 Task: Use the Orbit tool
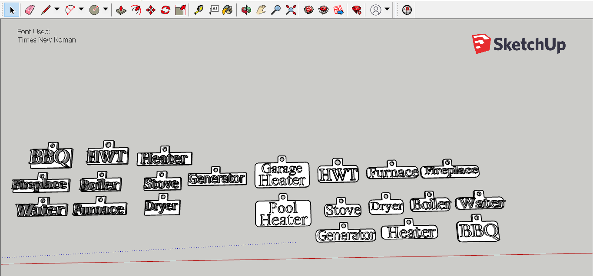tap(246, 10)
